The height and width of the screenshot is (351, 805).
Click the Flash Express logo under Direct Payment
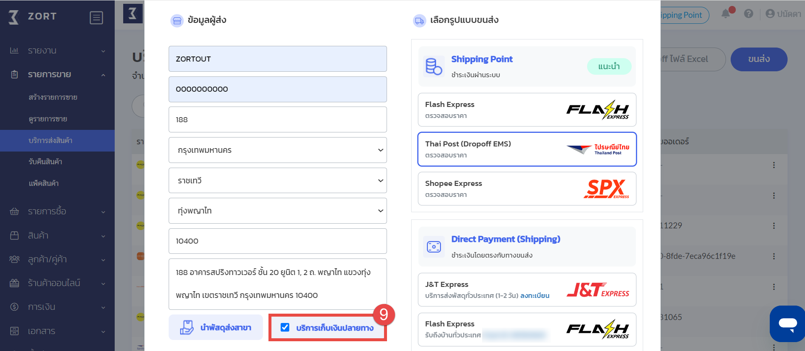tap(598, 329)
